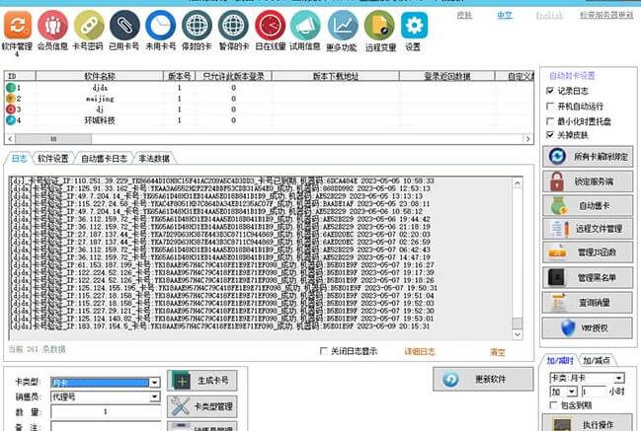The width and height of the screenshot is (641, 431).
Task: Toggle 关掉皮肤 checkbox
Action: click(x=550, y=135)
